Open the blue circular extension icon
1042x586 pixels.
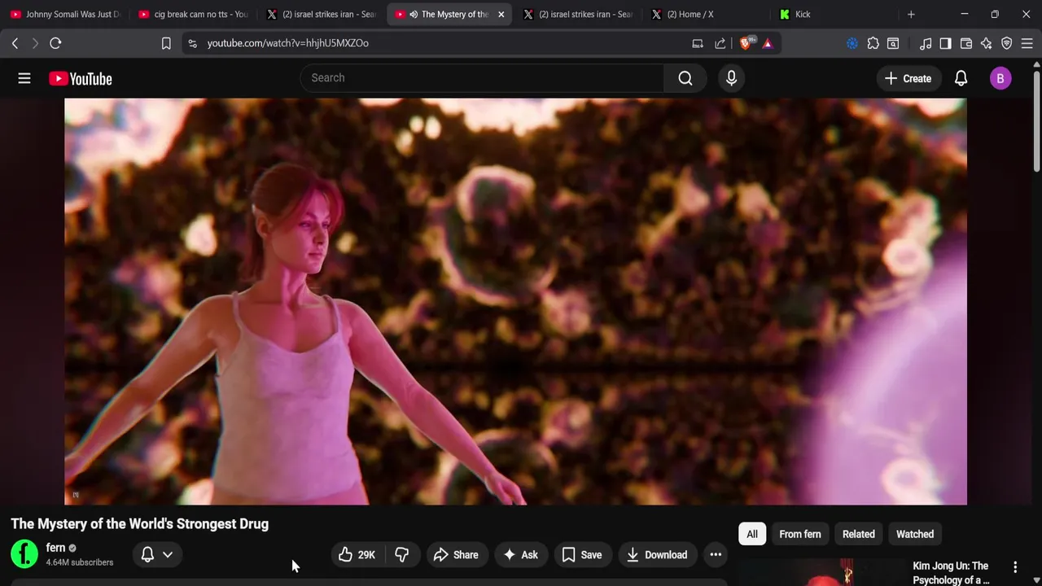click(852, 43)
